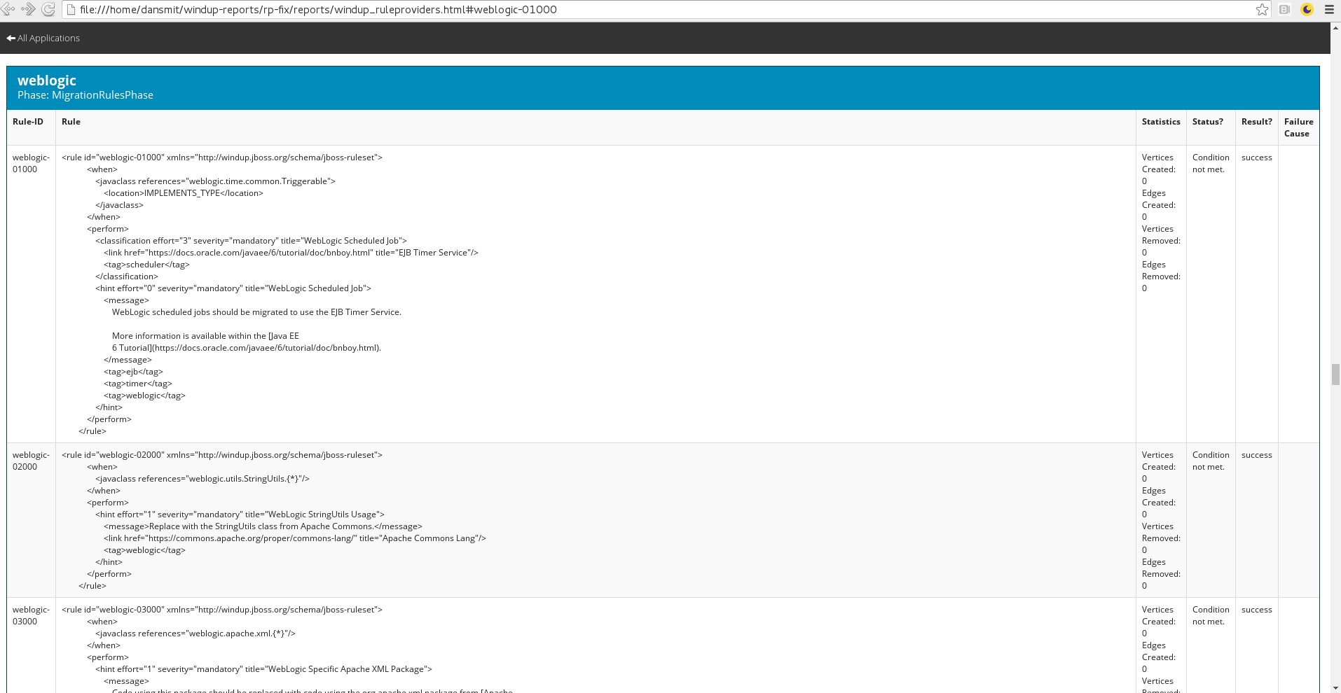
Task: Click the WebLogic Specific Apache XML Package hint
Action: click(x=263, y=669)
